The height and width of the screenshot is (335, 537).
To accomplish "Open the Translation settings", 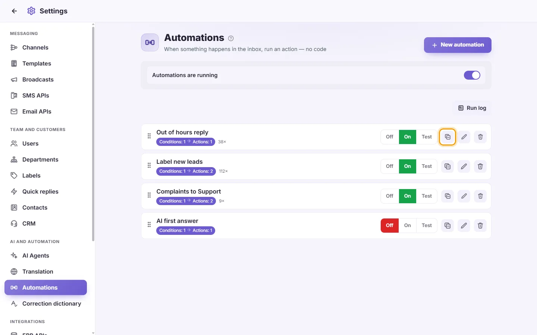I will point(45,272).
